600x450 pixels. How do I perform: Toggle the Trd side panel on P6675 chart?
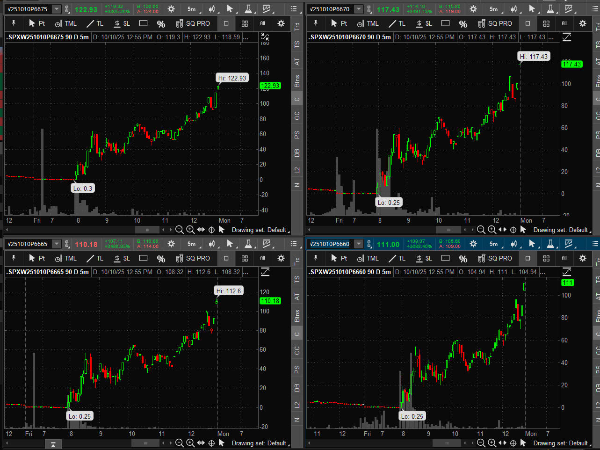click(x=297, y=27)
